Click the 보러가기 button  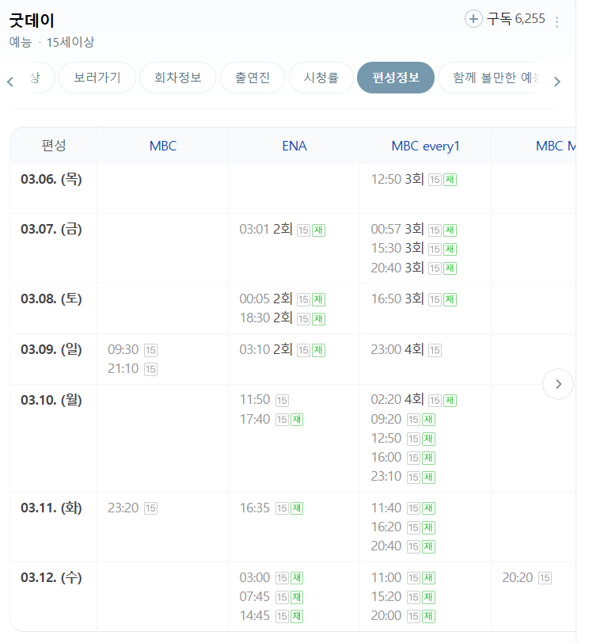[97, 78]
